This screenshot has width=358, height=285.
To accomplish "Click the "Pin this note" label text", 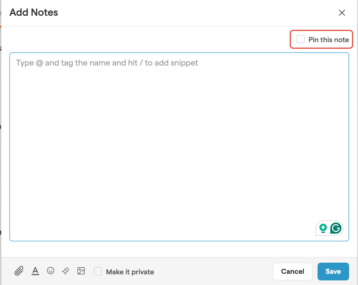I will click(328, 40).
